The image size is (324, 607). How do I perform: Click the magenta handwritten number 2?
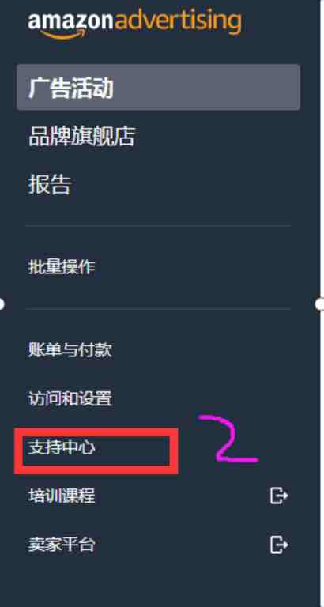pos(228,439)
